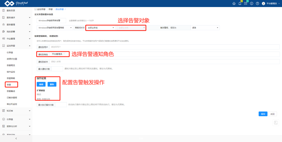Open the notifications bell
Screen dimensions: 282x142
240,4
